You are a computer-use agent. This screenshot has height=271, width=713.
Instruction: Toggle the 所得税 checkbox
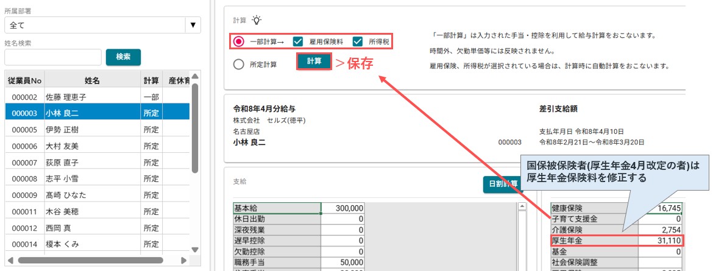click(358, 42)
